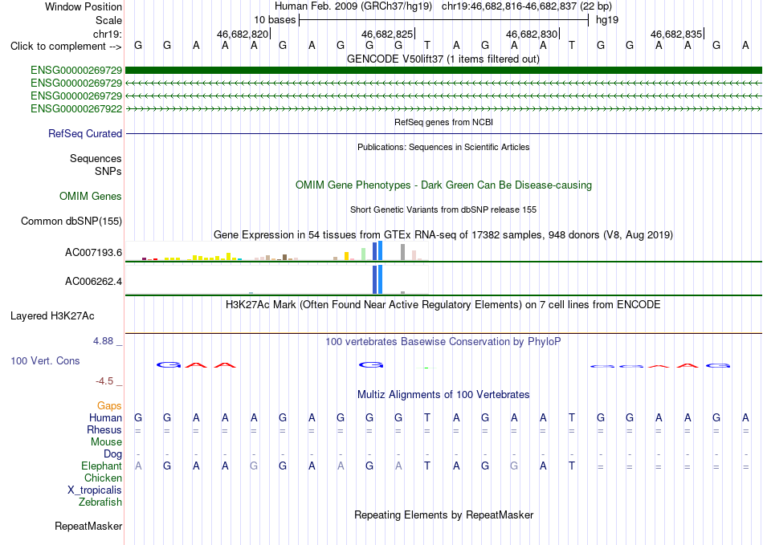Open the GENCODE V50lift37 track title
This screenshot has width=763, height=545.
(443, 59)
